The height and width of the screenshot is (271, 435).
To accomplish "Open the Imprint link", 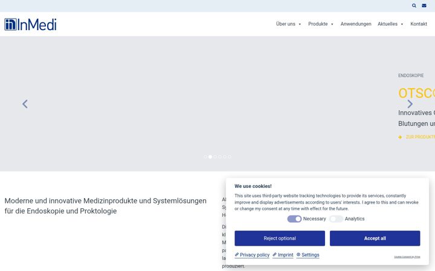I will (x=283, y=255).
